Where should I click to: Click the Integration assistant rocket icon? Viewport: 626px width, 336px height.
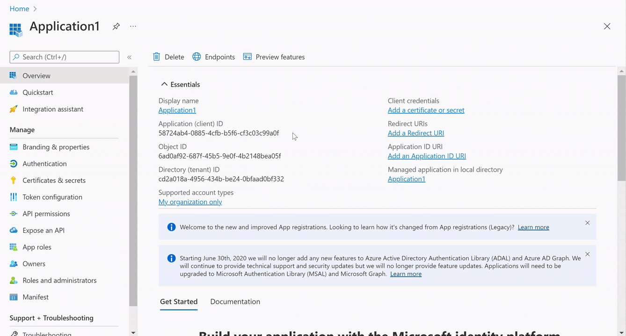(x=13, y=109)
